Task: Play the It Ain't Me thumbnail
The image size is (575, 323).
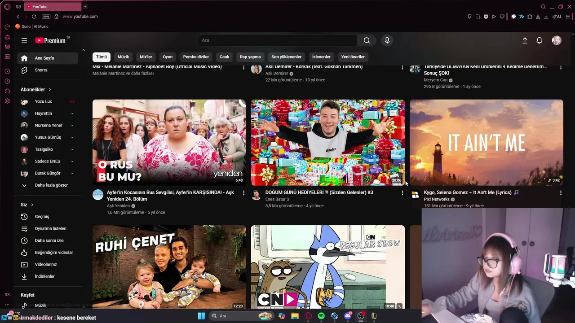Action: (x=486, y=142)
